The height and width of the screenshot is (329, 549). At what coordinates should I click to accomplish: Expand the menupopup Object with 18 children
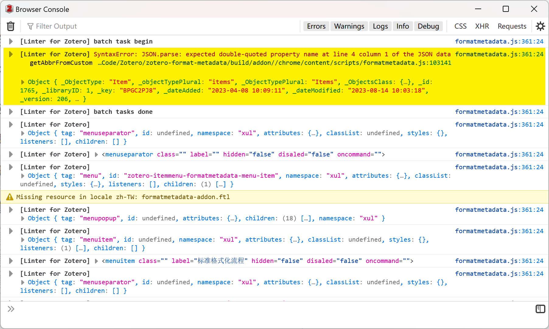click(x=23, y=218)
